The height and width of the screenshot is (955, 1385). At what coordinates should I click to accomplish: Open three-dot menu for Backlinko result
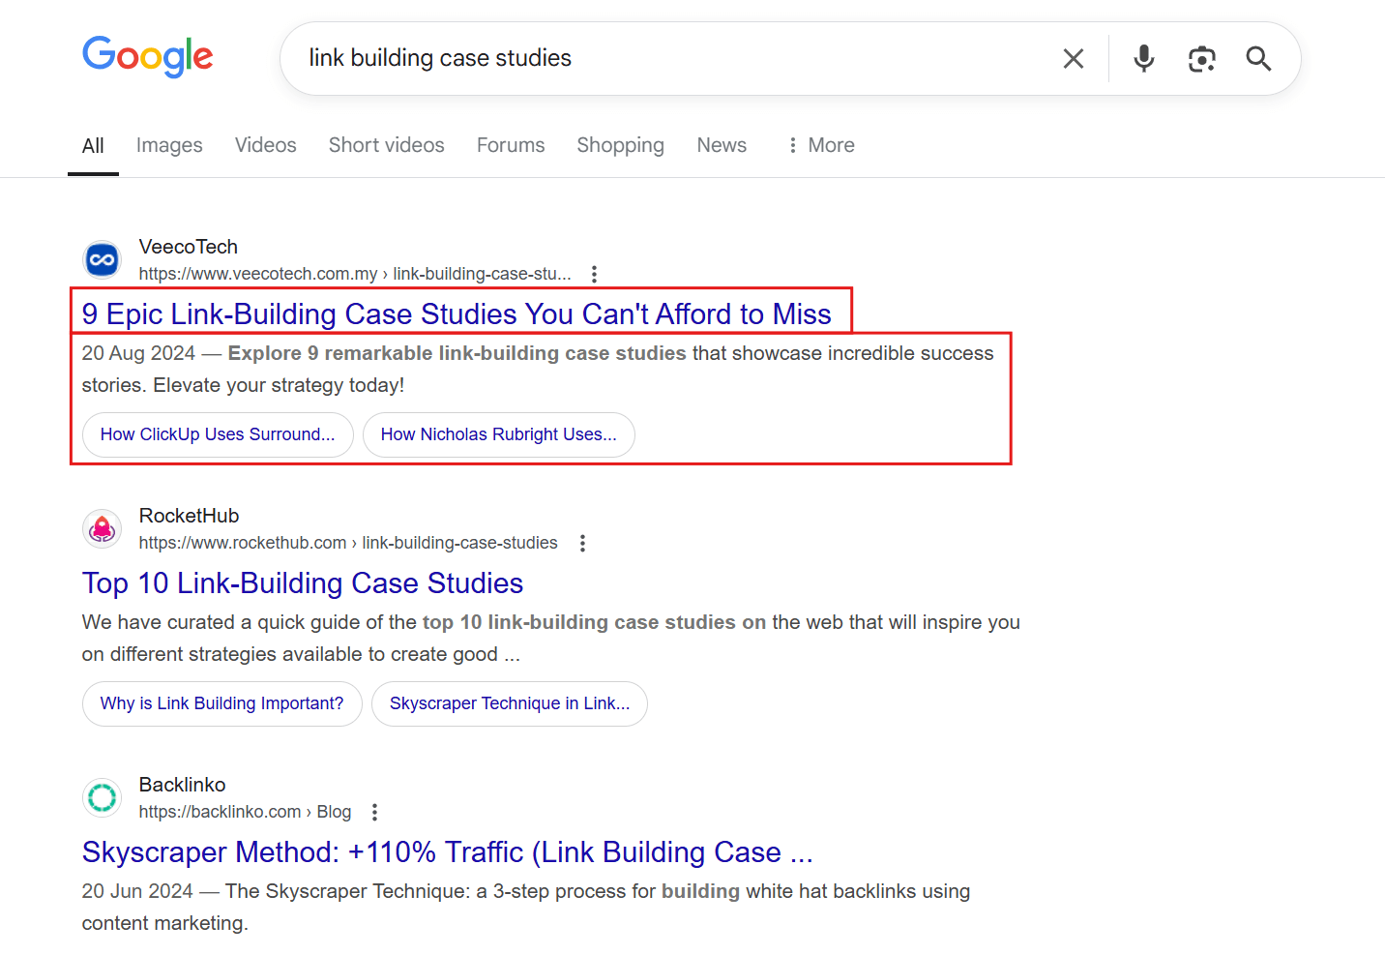click(x=374, y=812)
